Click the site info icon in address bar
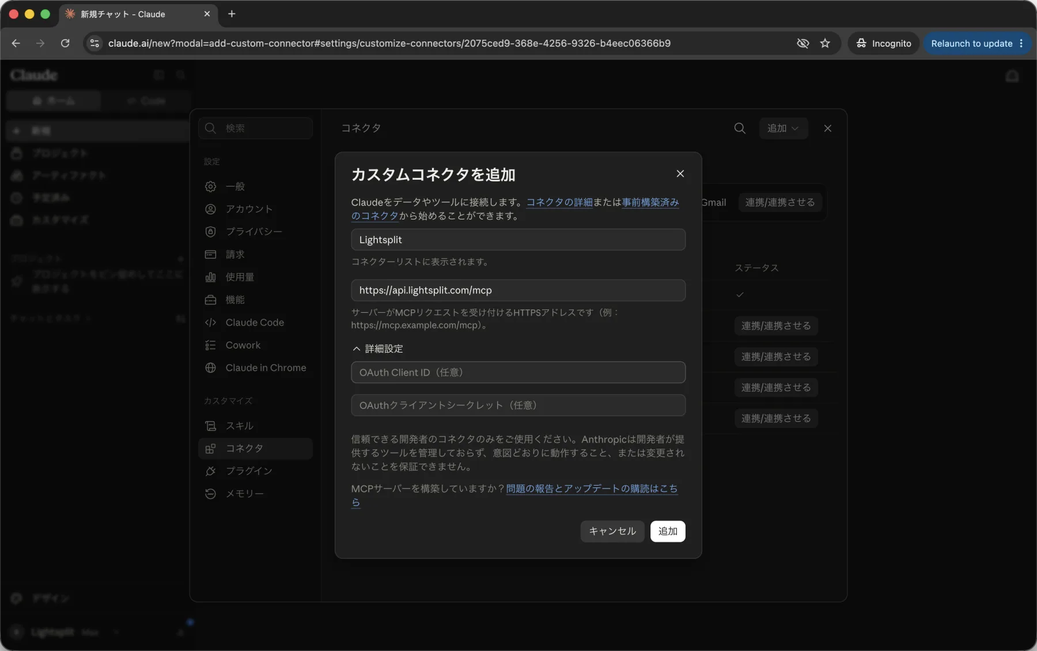 95,43
